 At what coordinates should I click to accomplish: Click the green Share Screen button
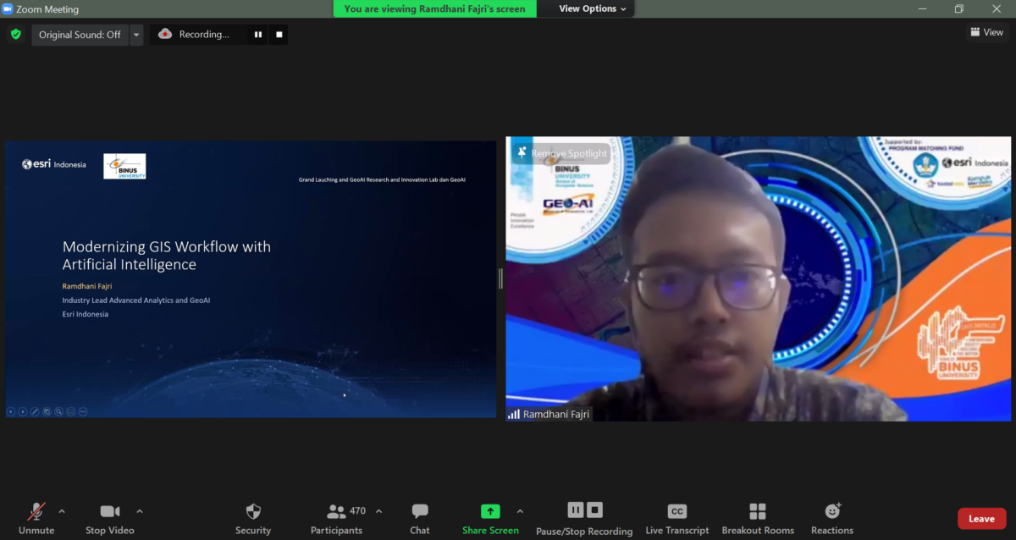[490, 519]
